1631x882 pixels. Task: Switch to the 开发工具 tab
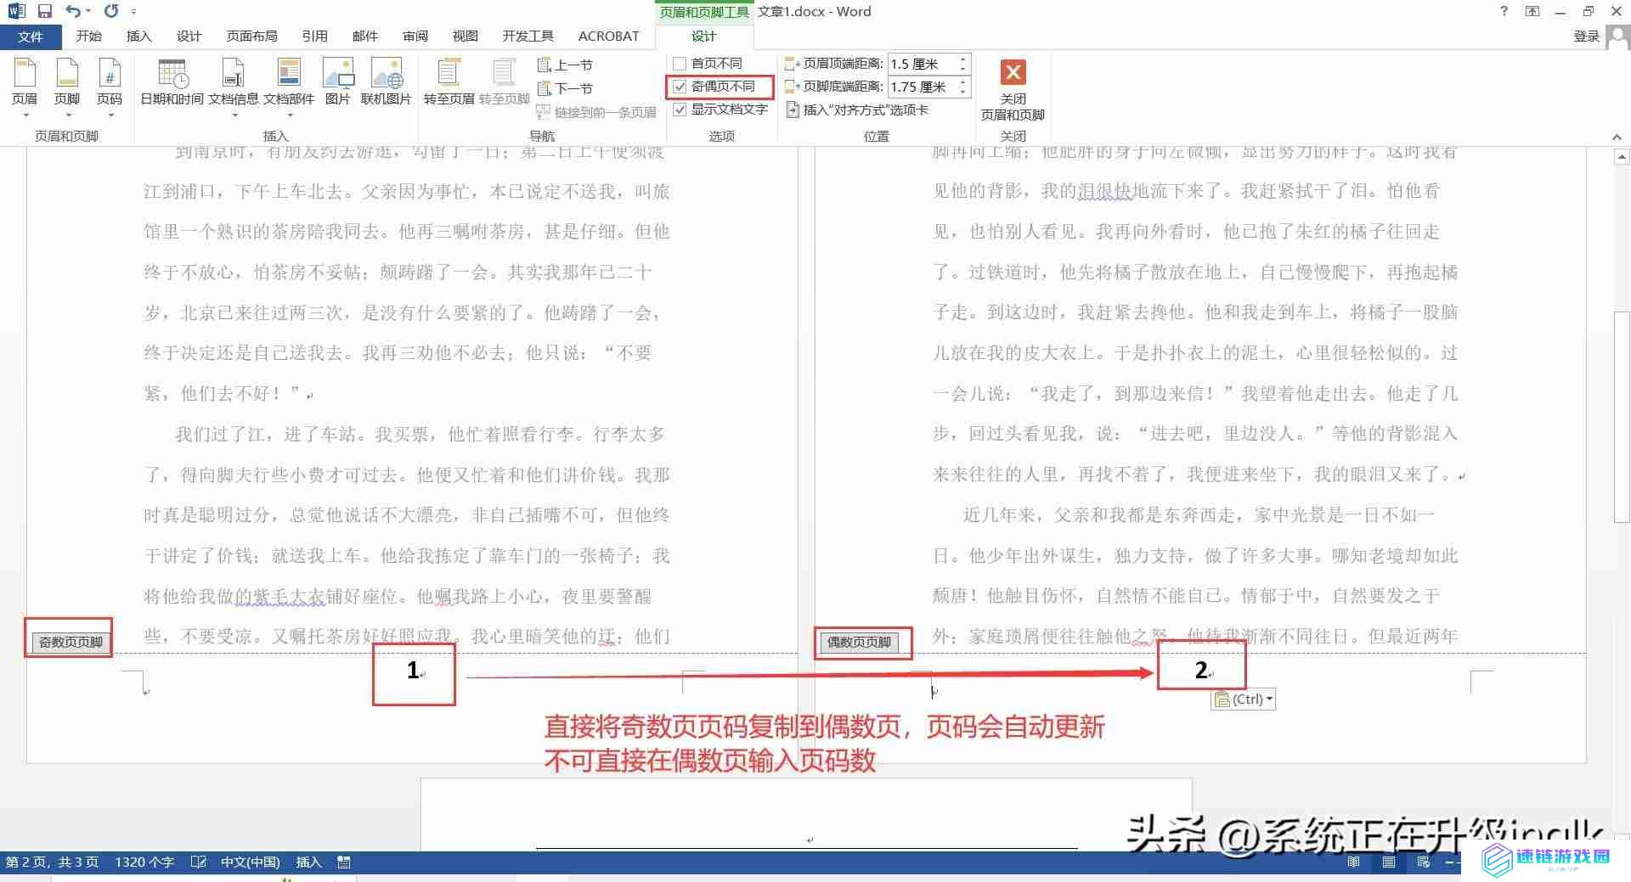[x=528, y=37]
